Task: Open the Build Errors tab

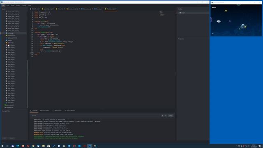Action: (57, 111)
